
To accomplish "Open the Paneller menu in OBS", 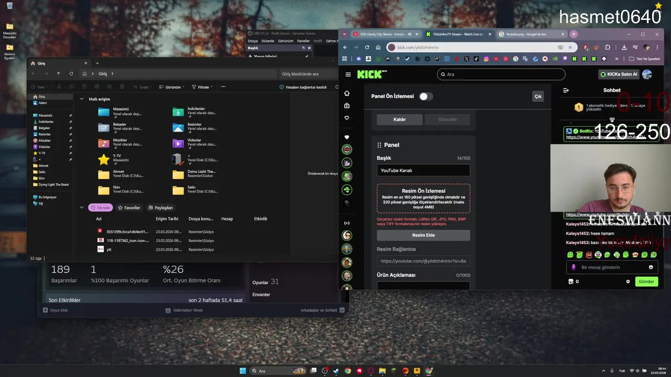I will (304, 41).
